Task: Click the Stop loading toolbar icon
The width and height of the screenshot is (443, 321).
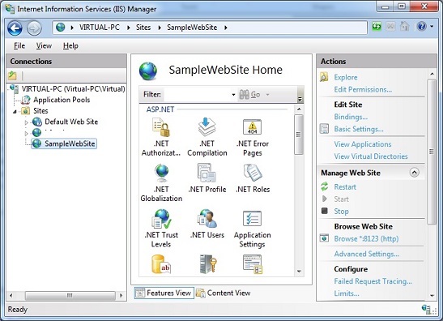Action: [390, 27]
